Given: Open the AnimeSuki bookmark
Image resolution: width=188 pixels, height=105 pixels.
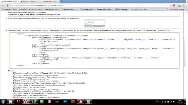Looking at the screenshot, I should (23, 9).
